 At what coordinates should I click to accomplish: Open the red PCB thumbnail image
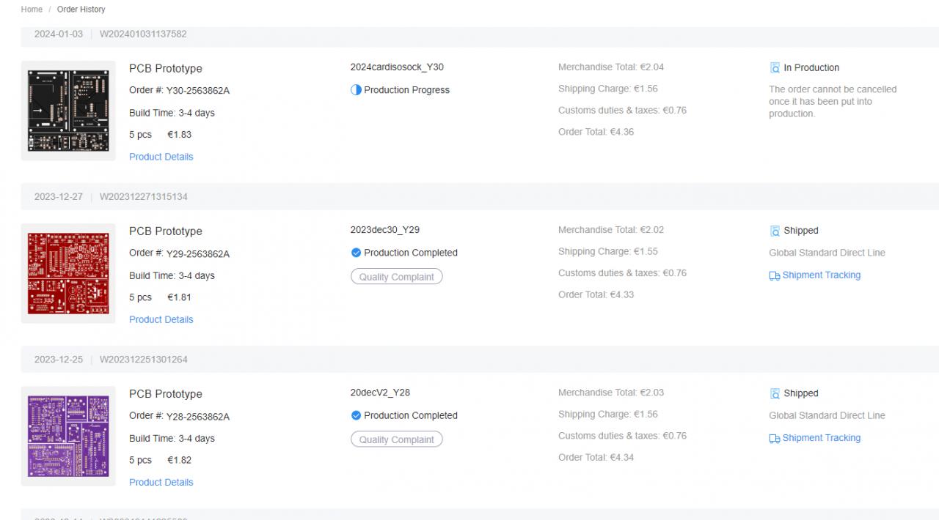[x=68, y=273]
